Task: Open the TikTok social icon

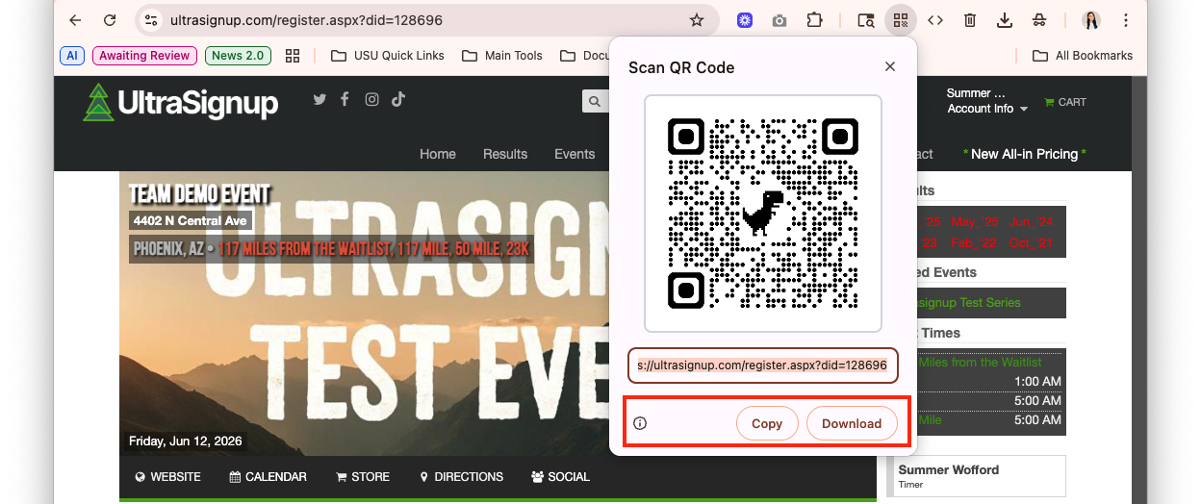Action: (x=397, y=100)
